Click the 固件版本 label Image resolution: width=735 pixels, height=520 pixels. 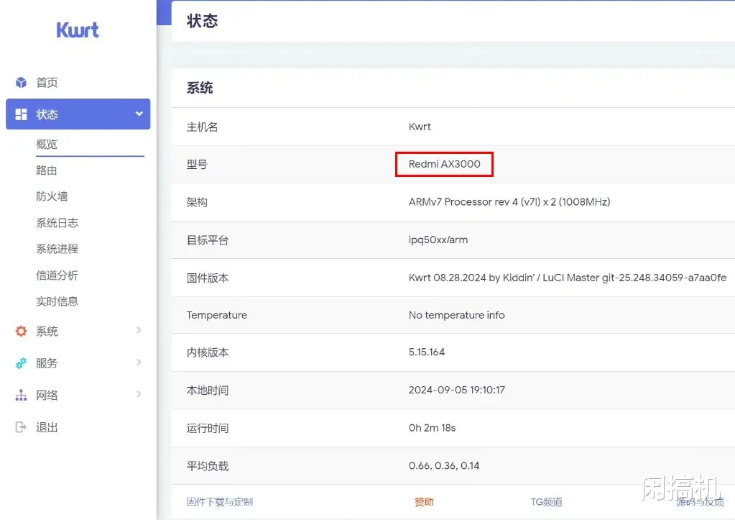point(207,278)
